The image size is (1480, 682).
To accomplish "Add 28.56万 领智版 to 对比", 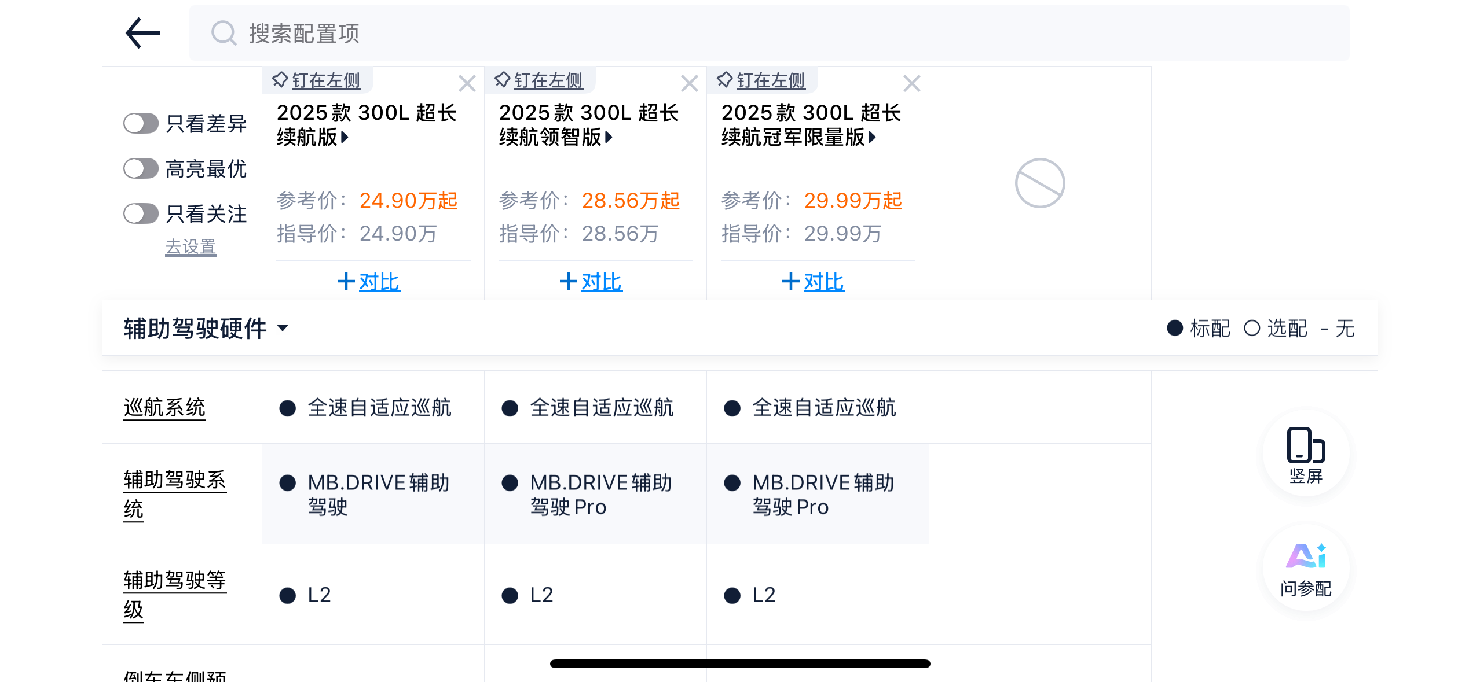I will [591, 282].
